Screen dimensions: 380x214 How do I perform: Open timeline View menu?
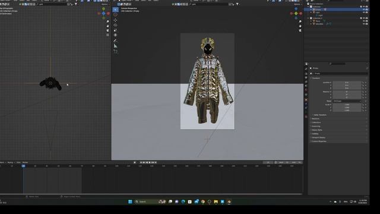coord(18,162)
